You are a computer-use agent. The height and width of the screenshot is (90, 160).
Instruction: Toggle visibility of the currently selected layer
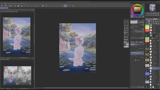[146, 68]
